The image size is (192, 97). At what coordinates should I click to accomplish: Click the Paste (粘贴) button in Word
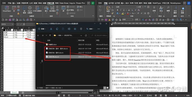point(108,9)
